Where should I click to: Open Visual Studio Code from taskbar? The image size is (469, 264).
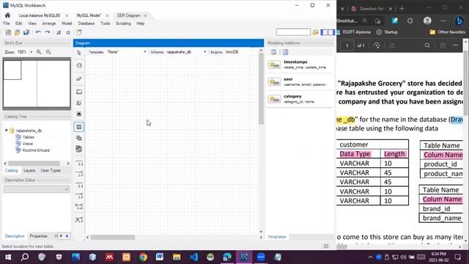click(193, 257)
